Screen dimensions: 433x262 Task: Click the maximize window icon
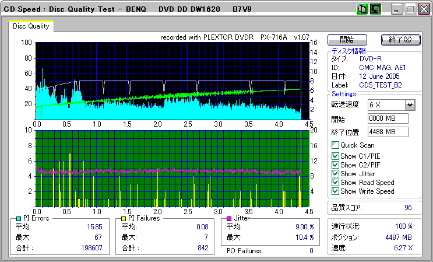tap(410, 9)
